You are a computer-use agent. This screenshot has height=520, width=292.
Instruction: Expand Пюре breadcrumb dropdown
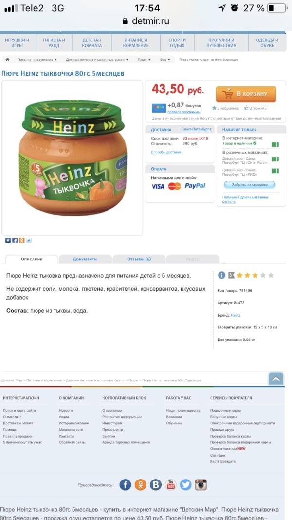(144, 60)
